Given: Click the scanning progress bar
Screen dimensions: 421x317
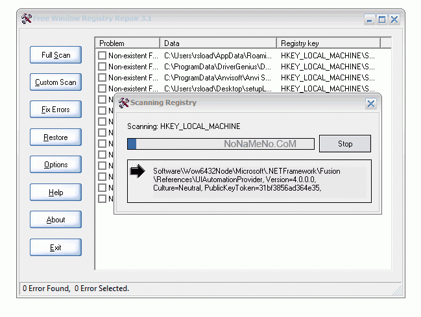Looking at the screenshot, I should 221,144.
